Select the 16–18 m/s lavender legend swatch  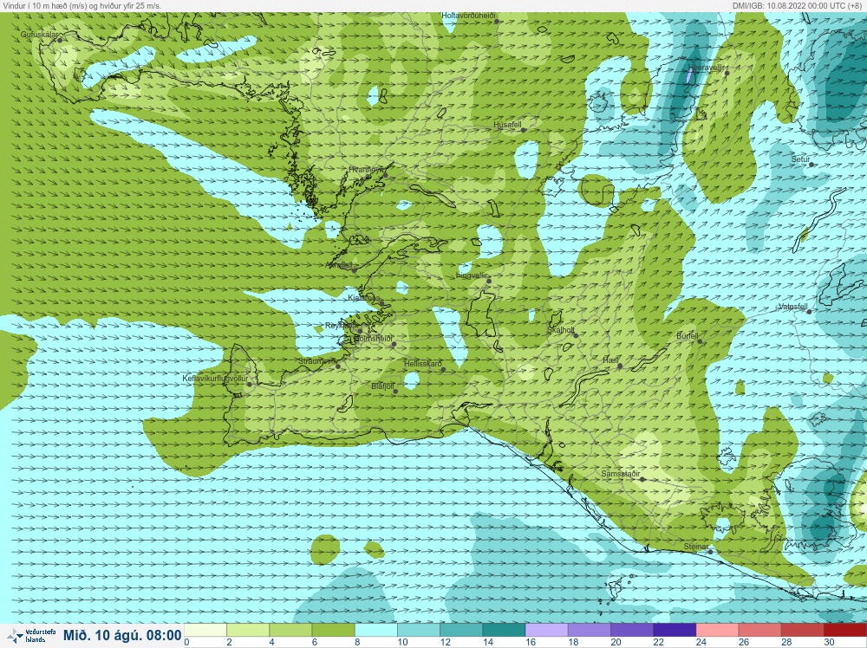coord(546,630)
